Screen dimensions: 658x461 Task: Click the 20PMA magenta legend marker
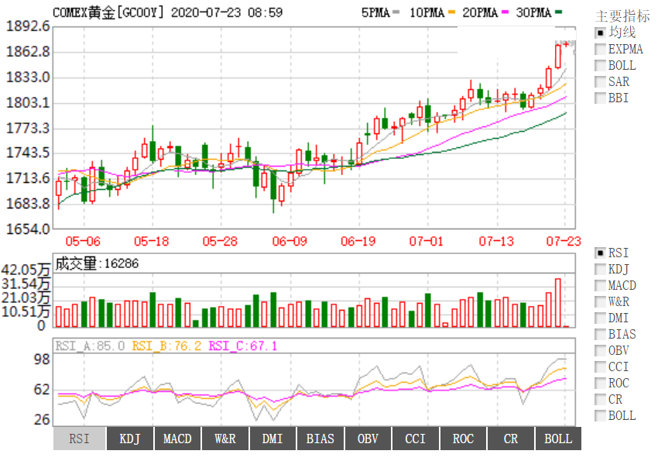pyautogui.click(x=505, y=13)
